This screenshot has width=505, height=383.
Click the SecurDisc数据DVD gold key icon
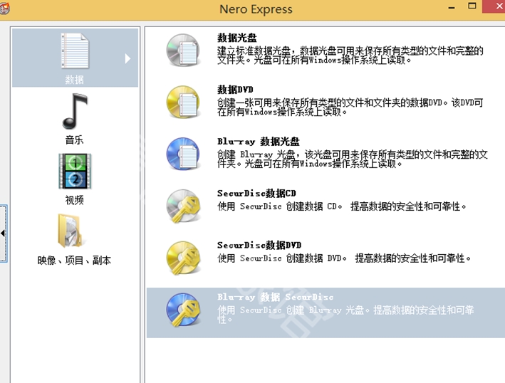[x=183, y=258]
